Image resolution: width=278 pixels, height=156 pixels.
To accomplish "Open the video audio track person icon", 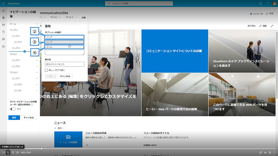I will pyautogui.click(x=260, y=152).
